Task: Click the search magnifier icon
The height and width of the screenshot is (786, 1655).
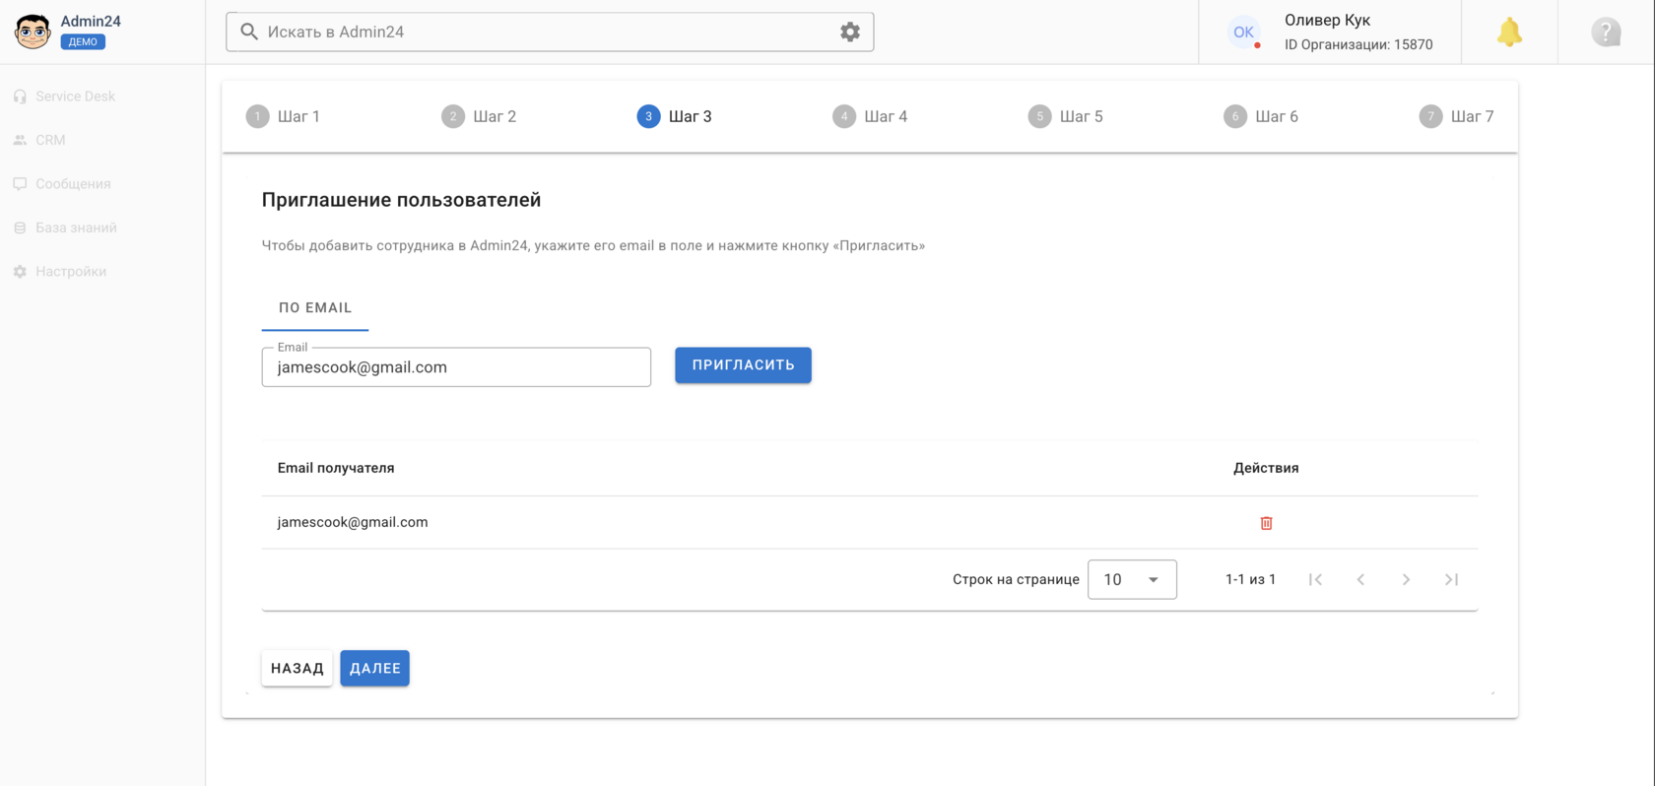Action: coord(249,32)
